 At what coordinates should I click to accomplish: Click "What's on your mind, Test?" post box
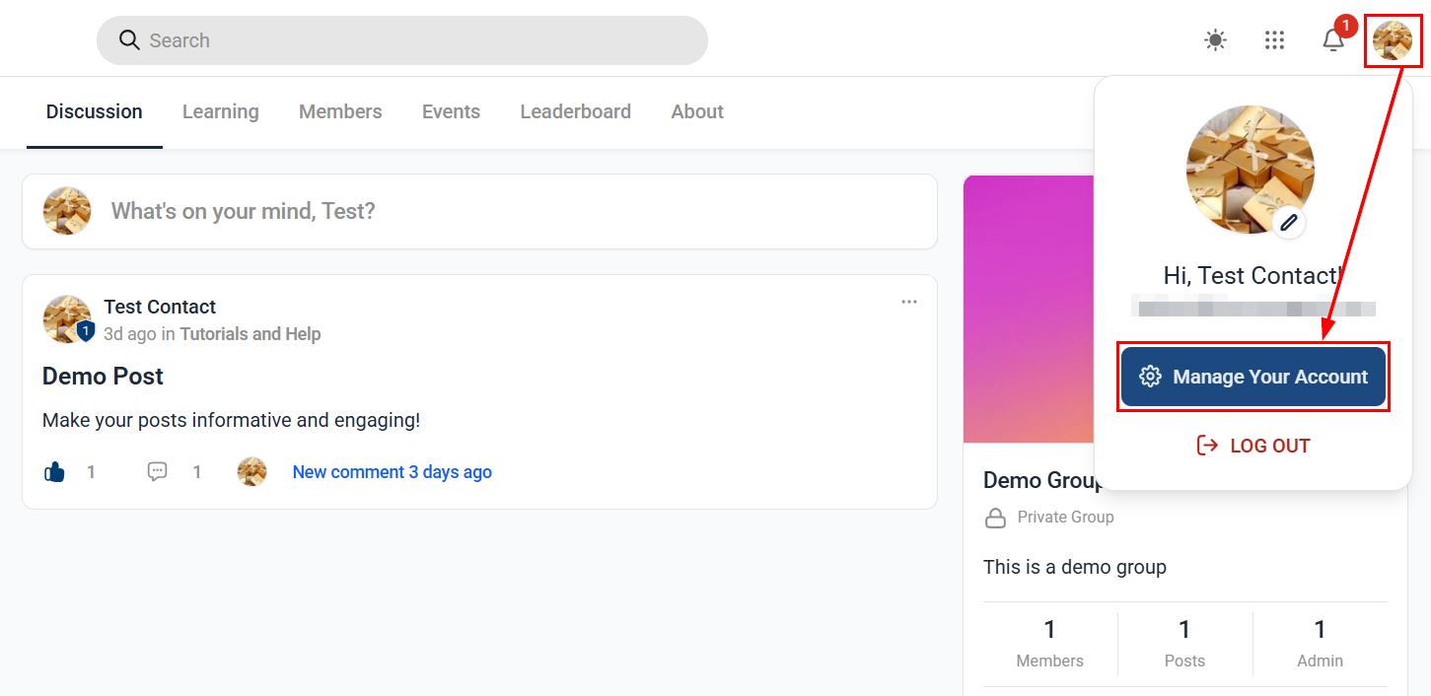pyautogui.click(x=479, y=211)
